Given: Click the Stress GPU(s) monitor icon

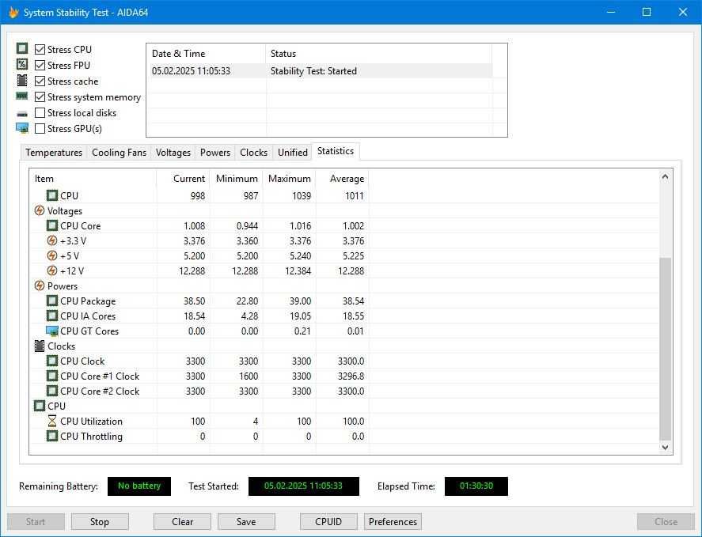Looking at the screenshot, I should 22,128.
